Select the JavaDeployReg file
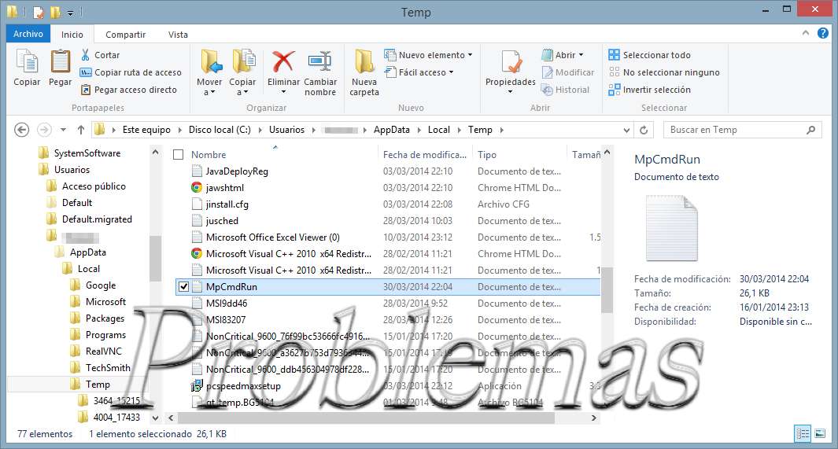 pyautogui.click(x=237, y=171)
